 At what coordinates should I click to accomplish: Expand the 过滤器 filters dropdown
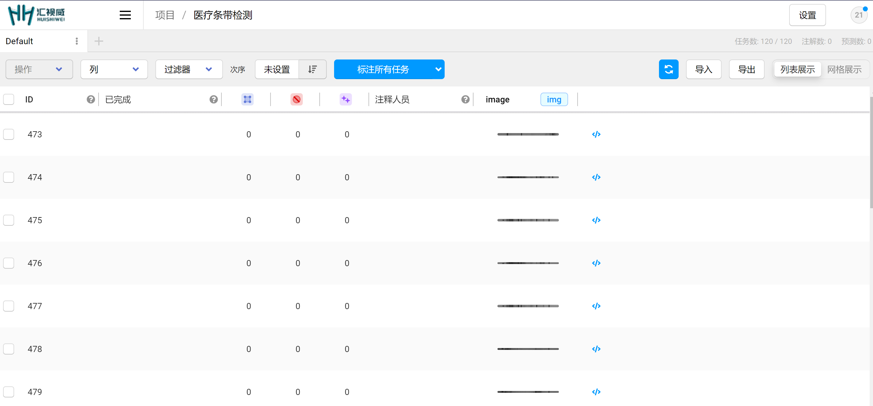point(189,69)
